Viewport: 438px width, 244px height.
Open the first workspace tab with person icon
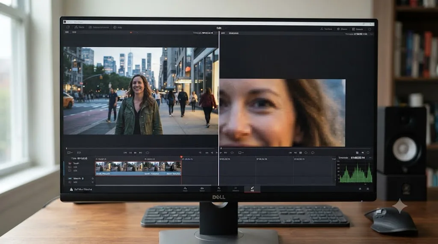(x=79, y=27)
